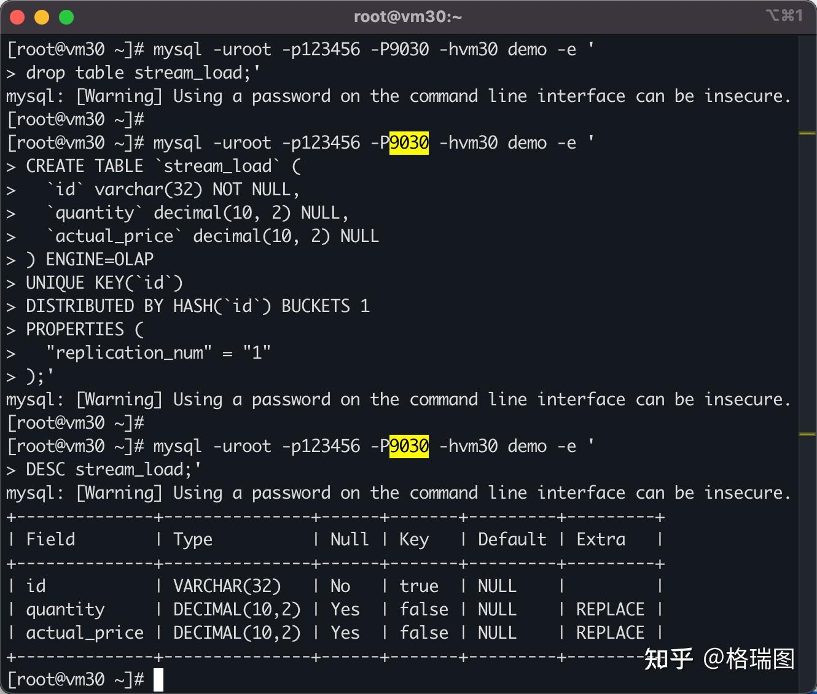Click the 知乎 @格瑞图 watermark

[x=717, y=658]
